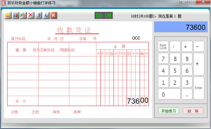Click keypad number 0
Screen dimensions: 211x129
(x=169, y=94)
